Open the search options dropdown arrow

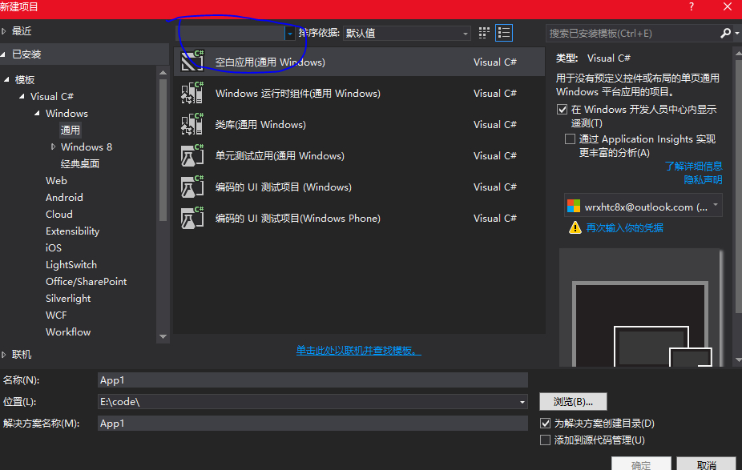[737, 33]
